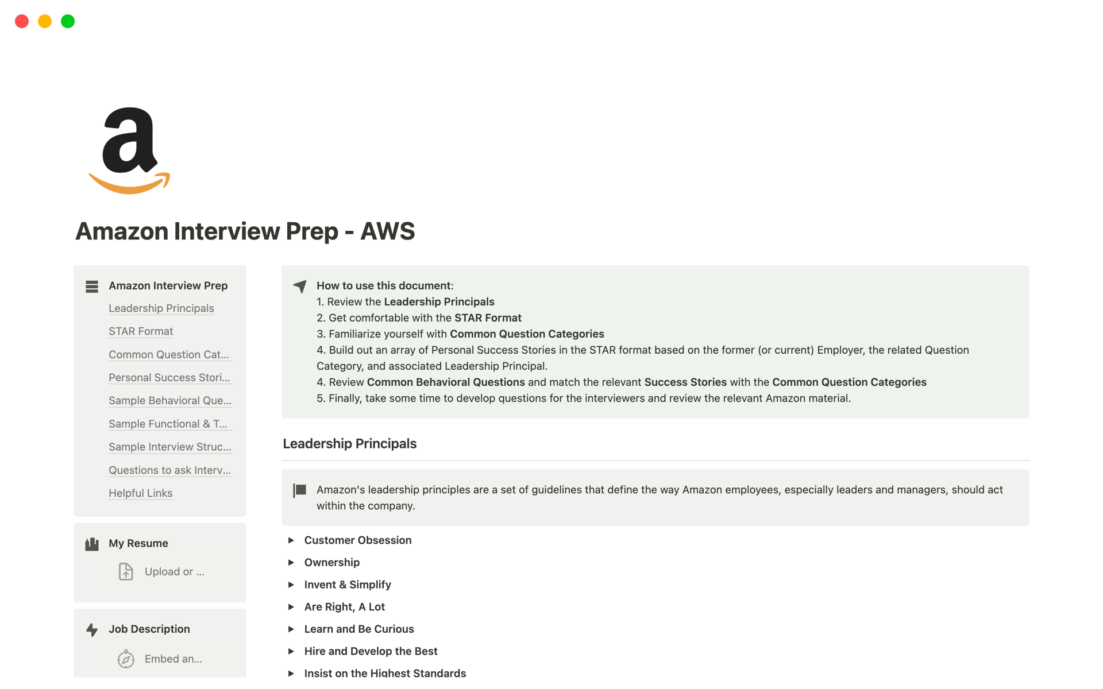Click the Job Description lightning bolt icon
This screenshot has height=689, width=1103.
pos(92,629)
